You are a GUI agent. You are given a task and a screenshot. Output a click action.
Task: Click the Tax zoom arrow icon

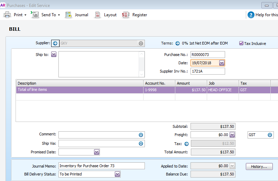(x=186, y=144)
